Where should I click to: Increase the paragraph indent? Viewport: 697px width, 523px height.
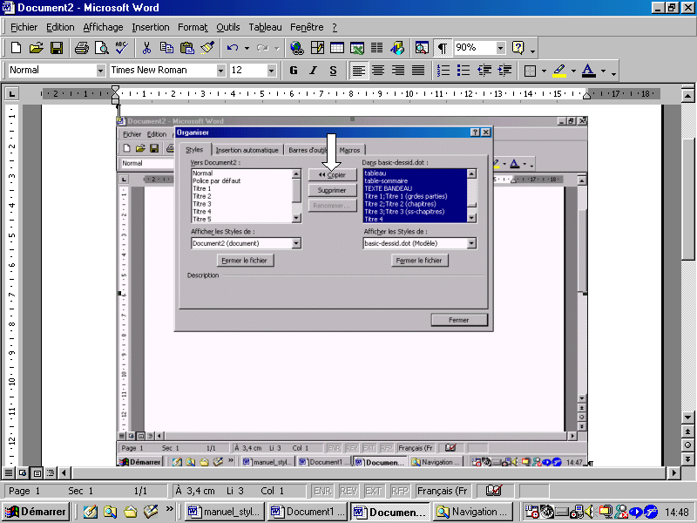[x=504, y=71]
